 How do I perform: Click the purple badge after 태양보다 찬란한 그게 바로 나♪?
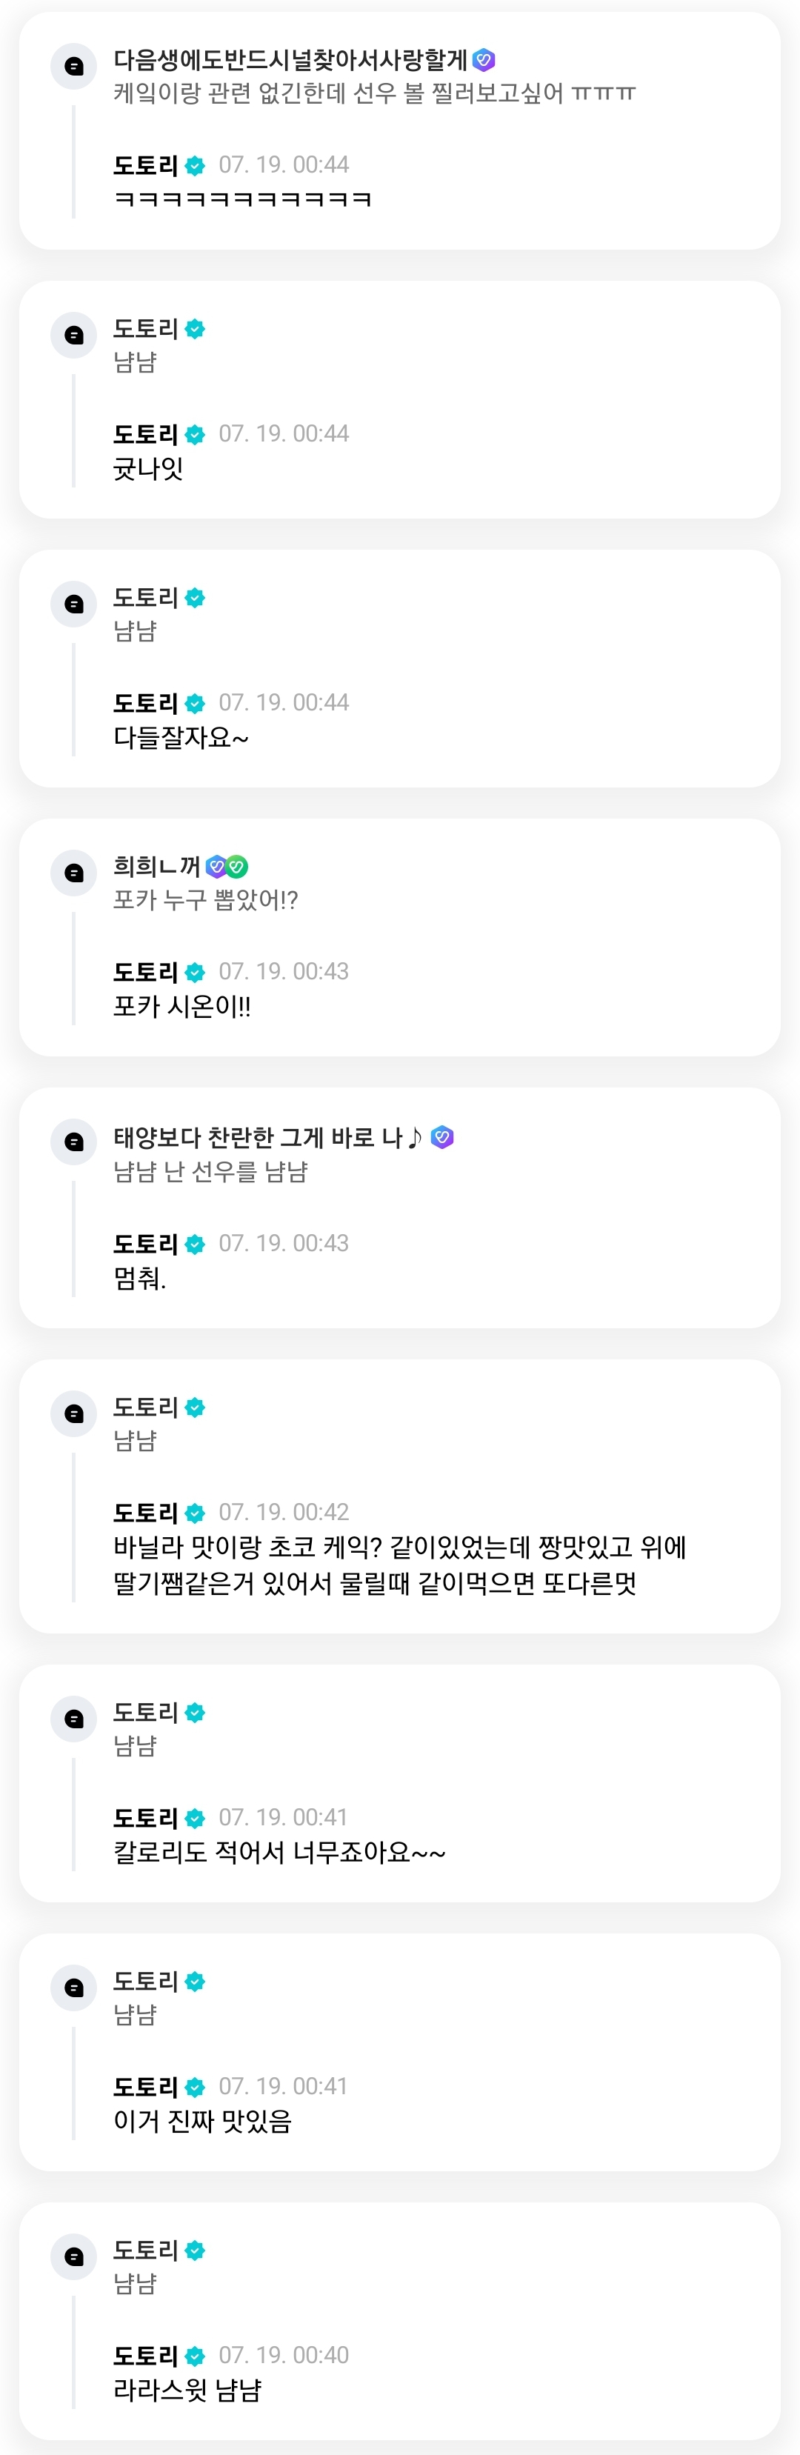tap(441, 1137)
